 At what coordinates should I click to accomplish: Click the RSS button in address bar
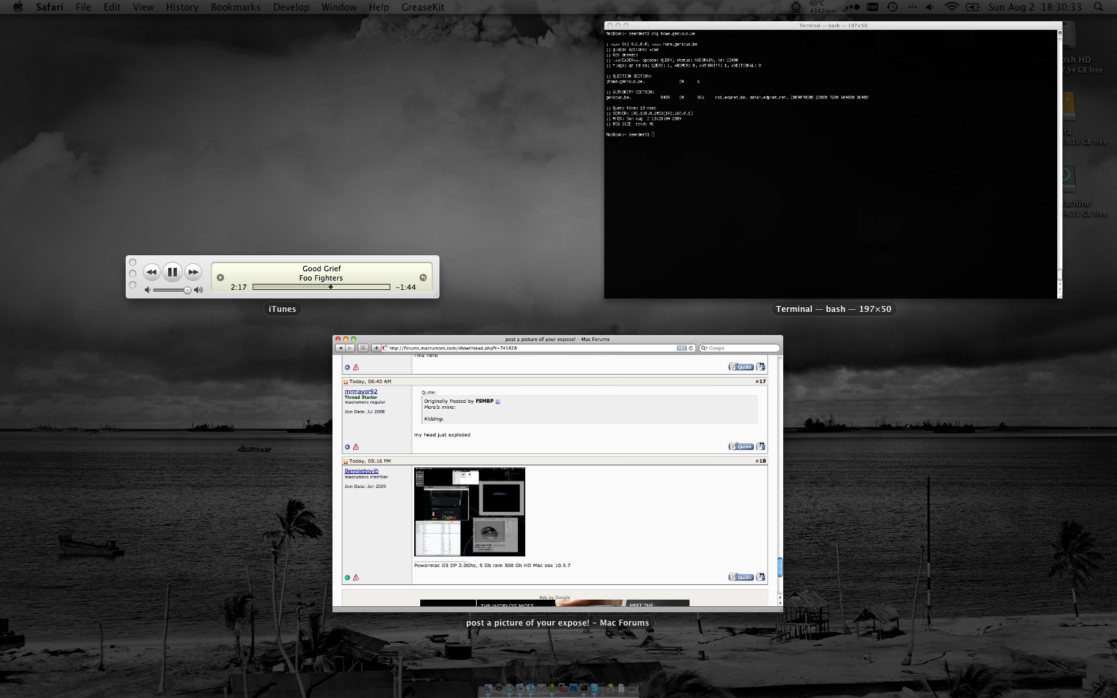coord(682,348)
